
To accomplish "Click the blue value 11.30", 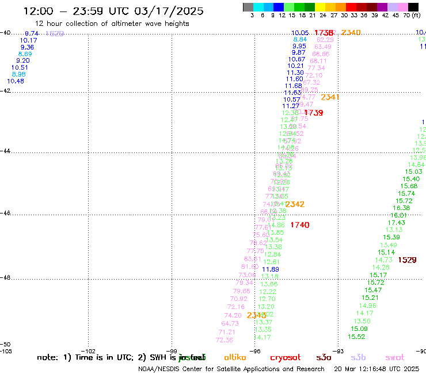I will point(295,73).
